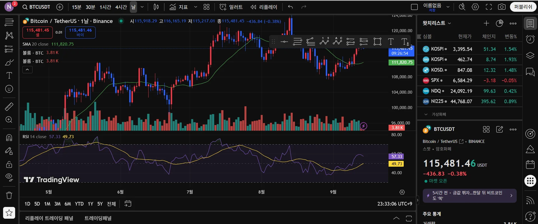Open the 트레이딩패널 tab
538x224 pixels.
click(x=98, y=218)
